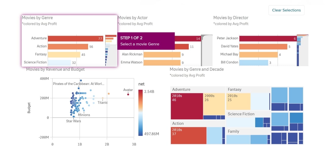Select the Science Fiction genre bar
The image size is (330, 147).
[x=59, y=62]
